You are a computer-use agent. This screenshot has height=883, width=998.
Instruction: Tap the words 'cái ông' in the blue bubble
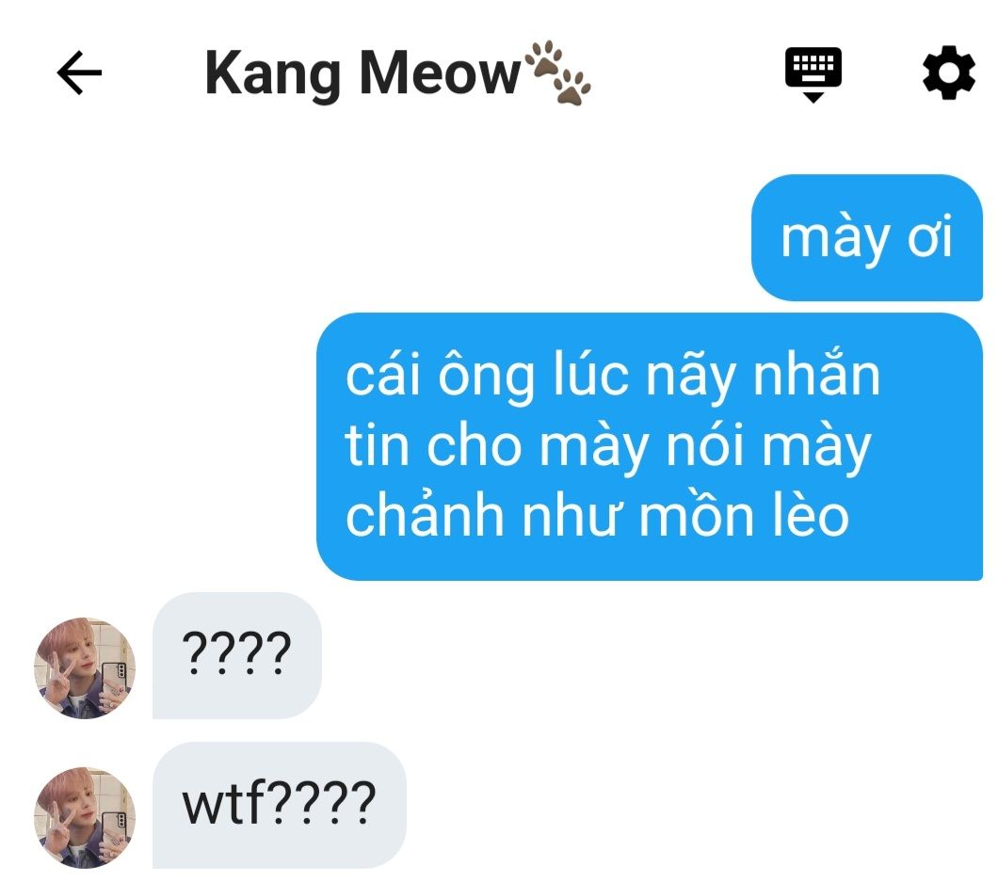coord(441,376)
